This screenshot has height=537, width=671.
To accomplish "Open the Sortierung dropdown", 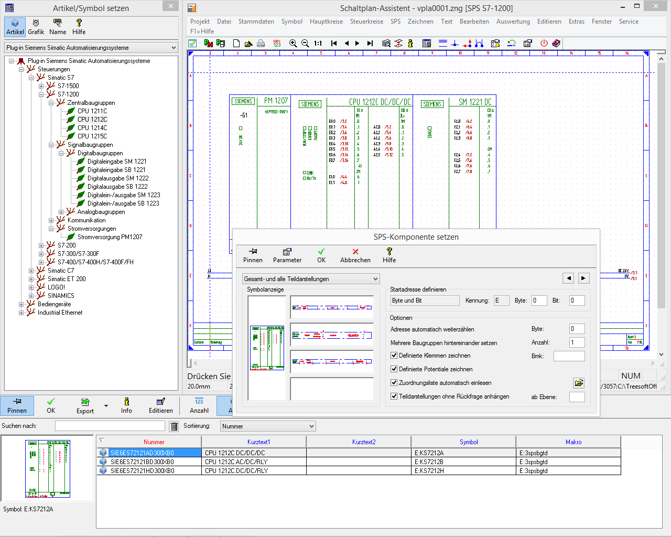I will pos(268,426).
